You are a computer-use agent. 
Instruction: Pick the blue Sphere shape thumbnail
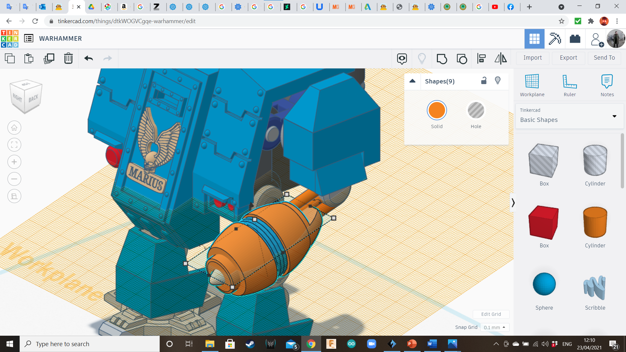click(544, 284)
